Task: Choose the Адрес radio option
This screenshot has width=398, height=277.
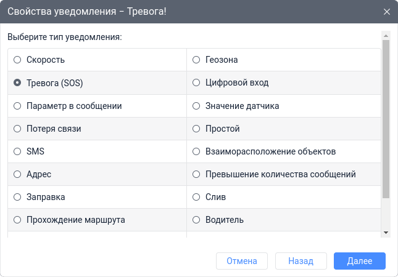Action: (17, 174)
